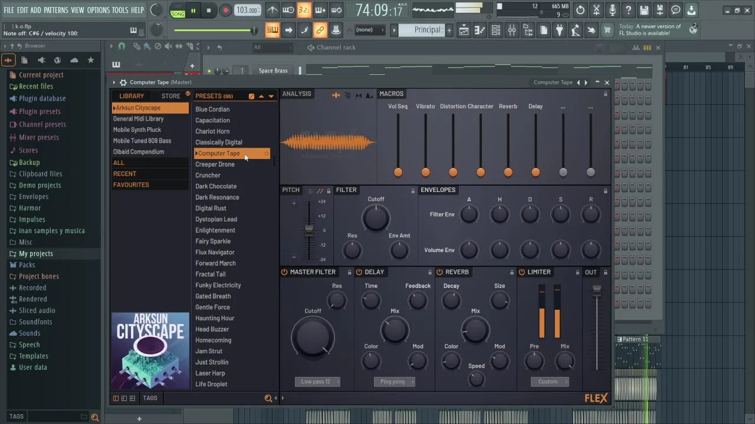Open the Custom limiter mode dropdown
755x424 pixels.
point(550,382)
